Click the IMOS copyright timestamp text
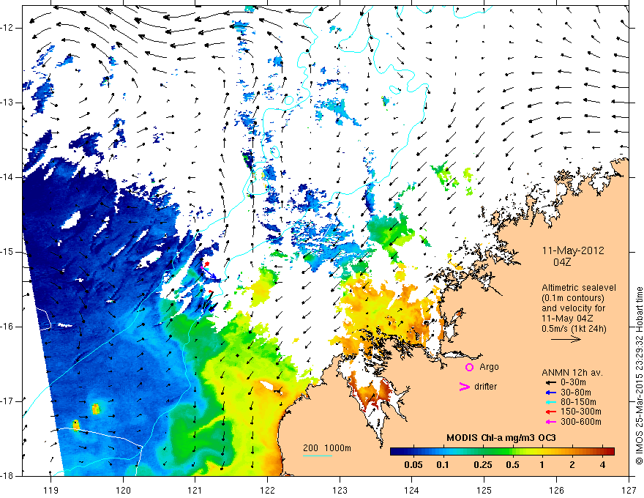Viewport: 644px width, 498px height. point(639,376)
